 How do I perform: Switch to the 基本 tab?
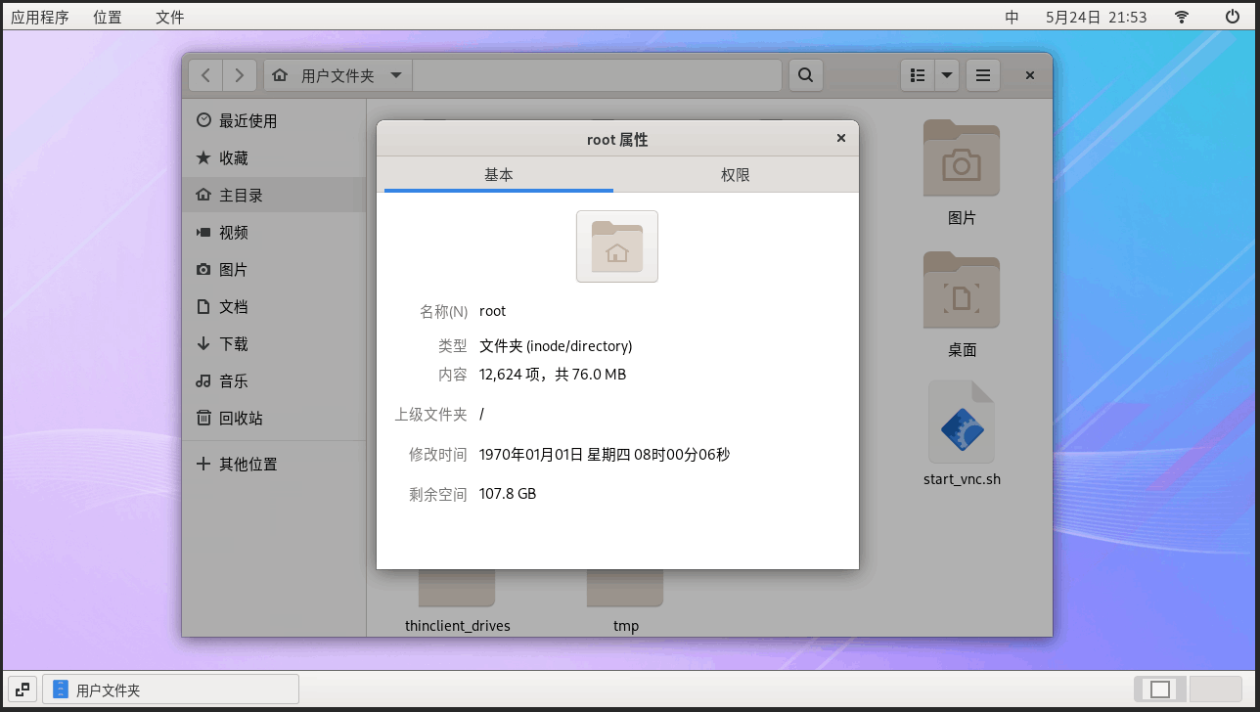[499, 174]
